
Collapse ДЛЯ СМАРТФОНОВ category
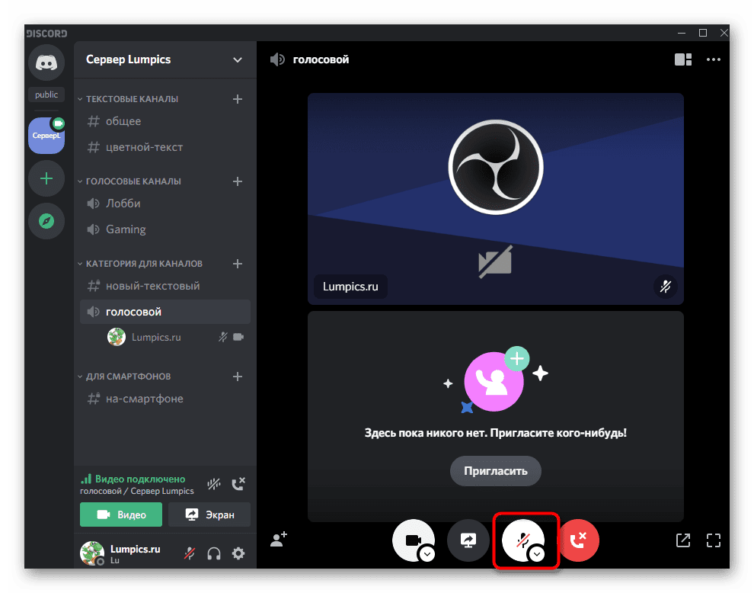[x=123, y=377]
